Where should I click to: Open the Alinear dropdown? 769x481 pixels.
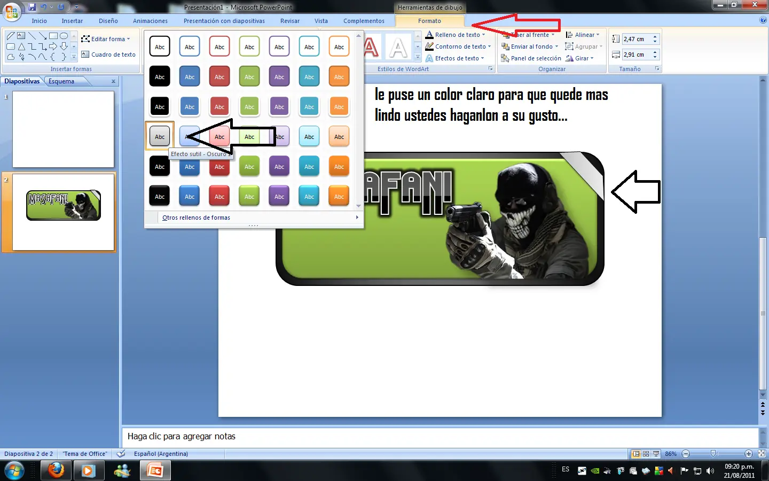tap(583, 35)
